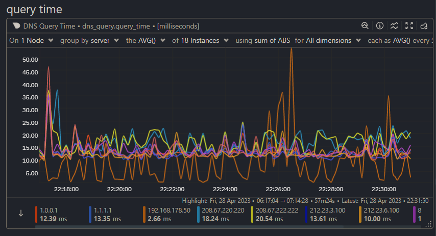The width and height of the screenshot is (436, 236).
Task: Click the '[milliseconds]' unit label
Action: coord(178,26)
